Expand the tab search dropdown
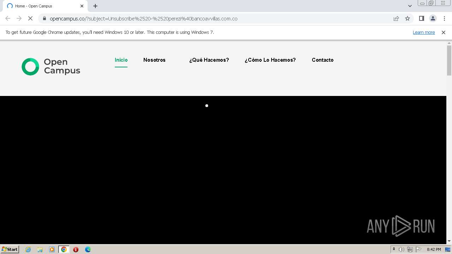452x254 pixels. pos(410,6)
